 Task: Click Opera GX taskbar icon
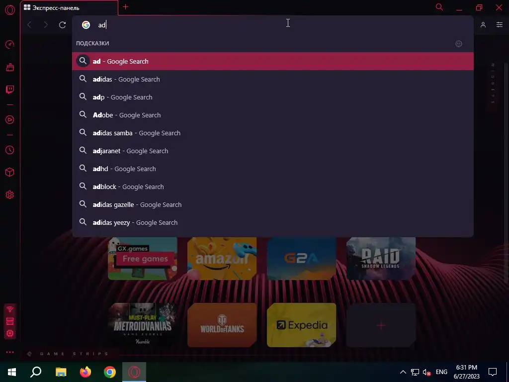134,372
